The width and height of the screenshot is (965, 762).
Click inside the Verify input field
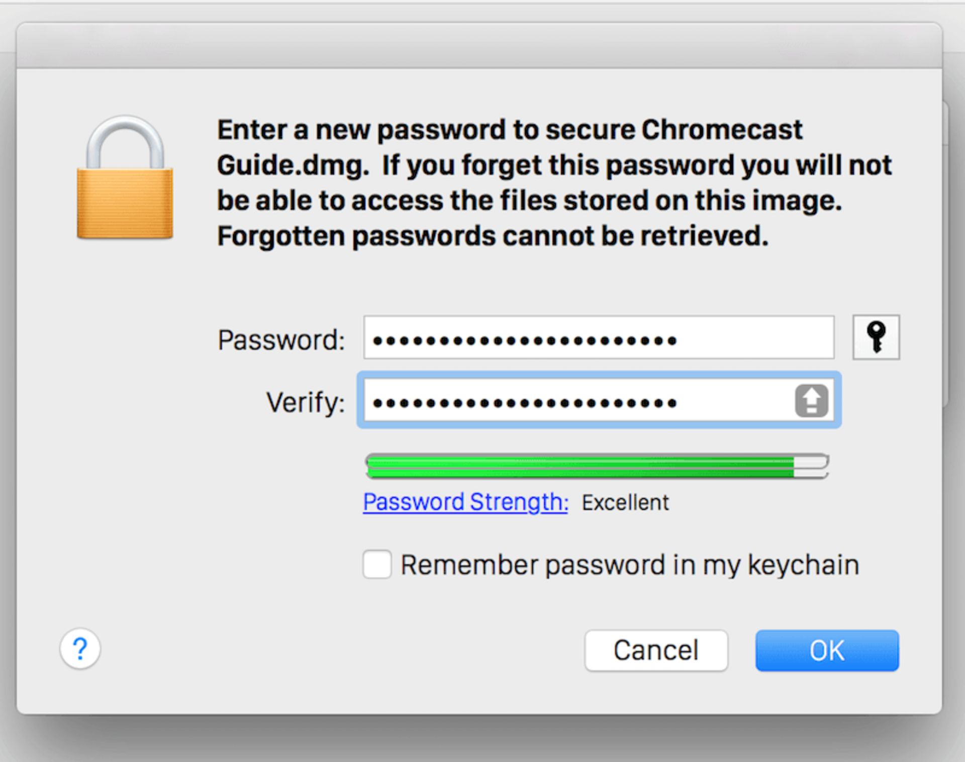tap(578, 401)
